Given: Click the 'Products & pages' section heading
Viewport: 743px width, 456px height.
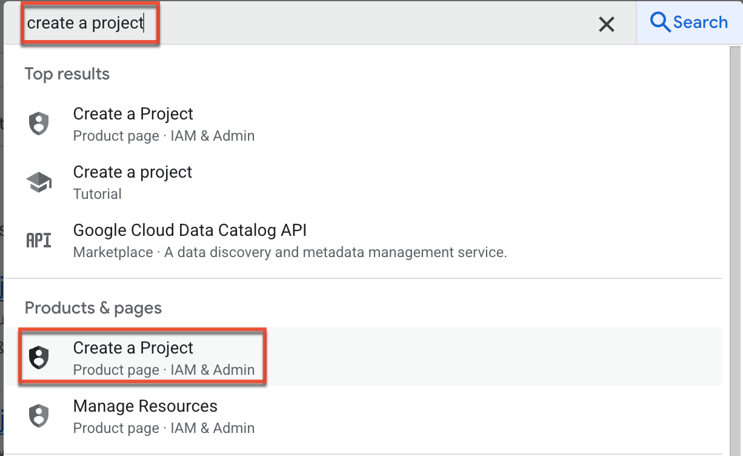Looking at the screenshot, I should tap(93, 308).
